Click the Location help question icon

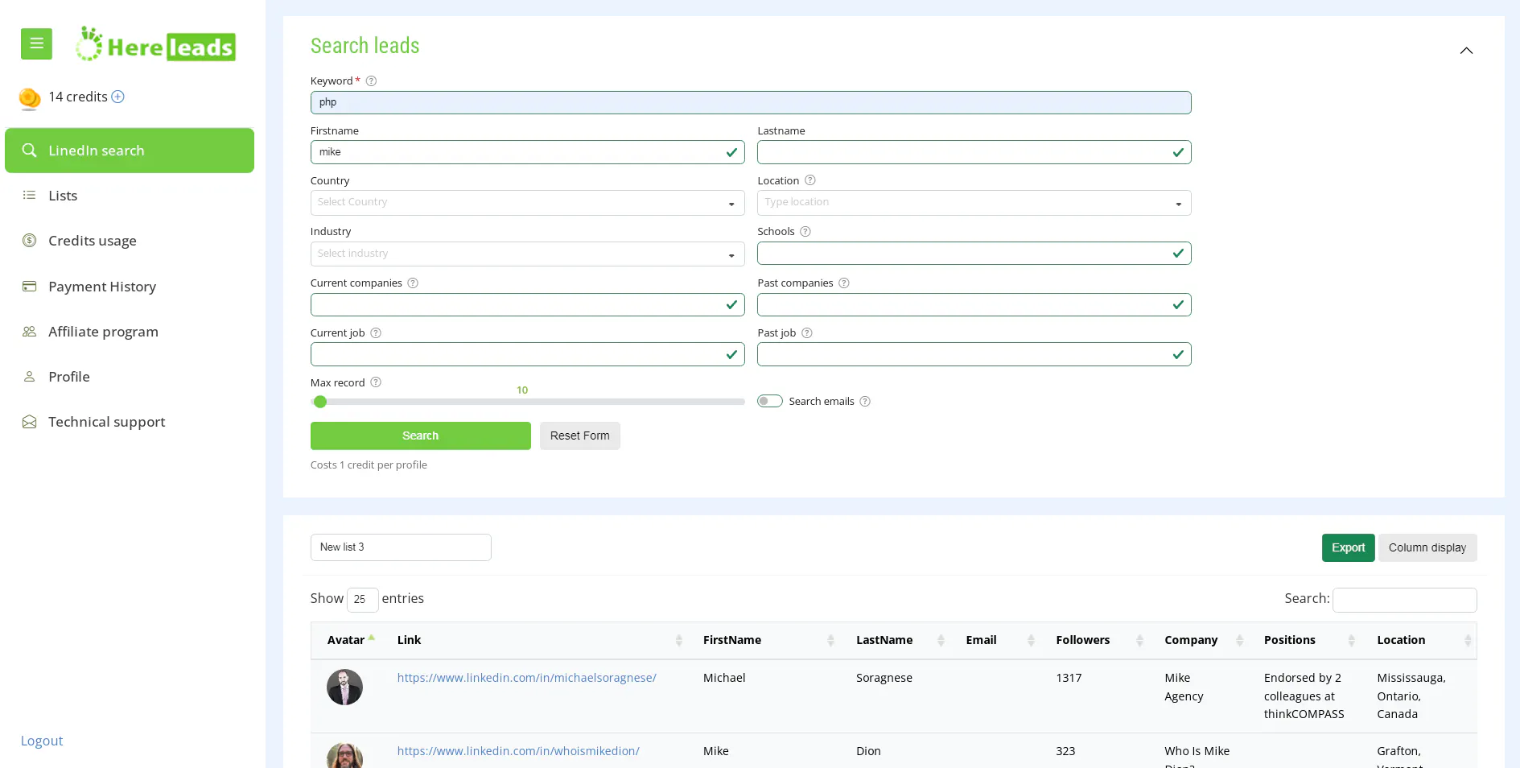[810, 180]
